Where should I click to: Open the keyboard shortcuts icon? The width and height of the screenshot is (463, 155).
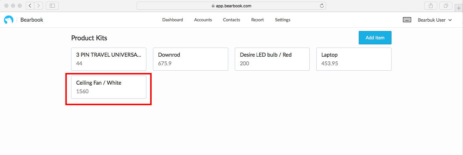pos(407,20)
